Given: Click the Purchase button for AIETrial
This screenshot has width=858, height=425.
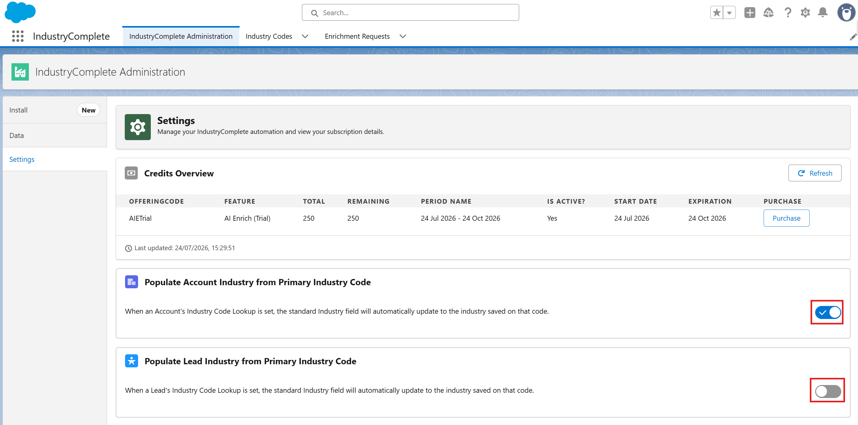Looking at the screenshot, I should click(786, 218).
